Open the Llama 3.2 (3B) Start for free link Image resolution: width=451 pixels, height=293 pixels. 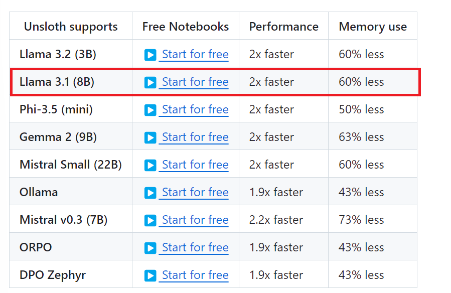click(195, 54)
